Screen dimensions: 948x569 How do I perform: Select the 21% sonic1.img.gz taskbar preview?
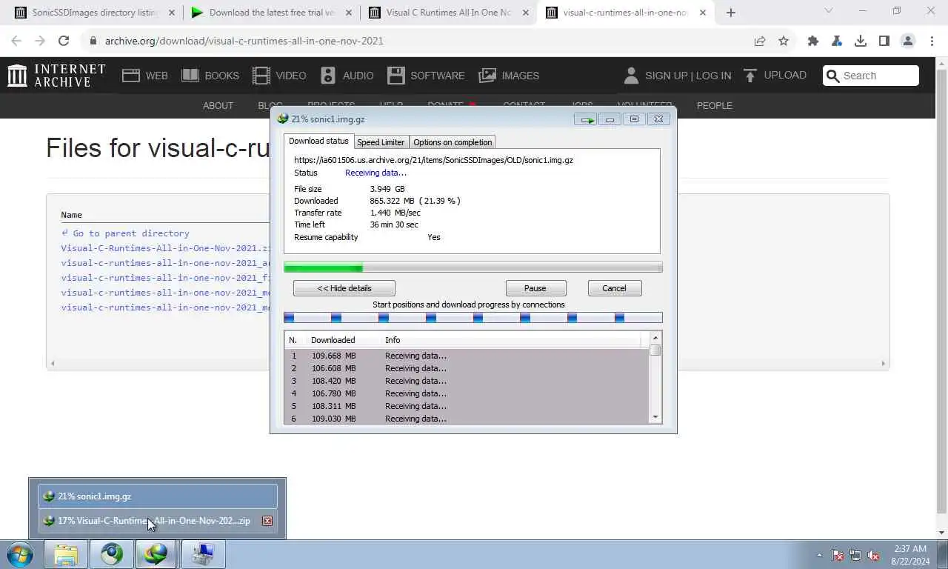(x=158, y=496)
